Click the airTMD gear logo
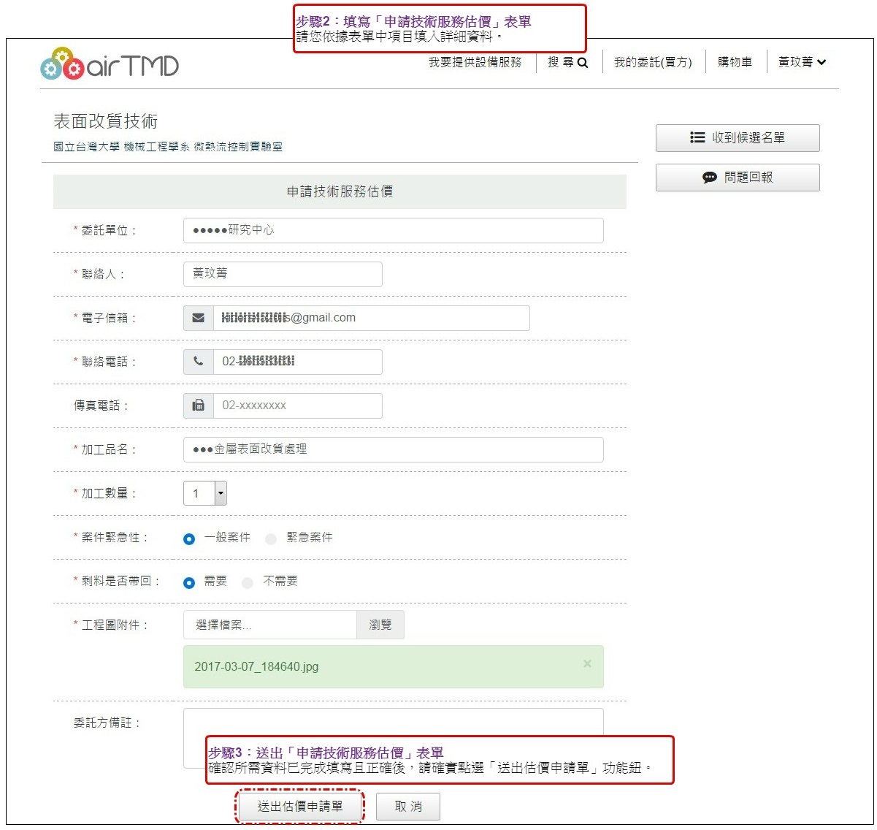This screenshot has width=877, height=830. 62,65
